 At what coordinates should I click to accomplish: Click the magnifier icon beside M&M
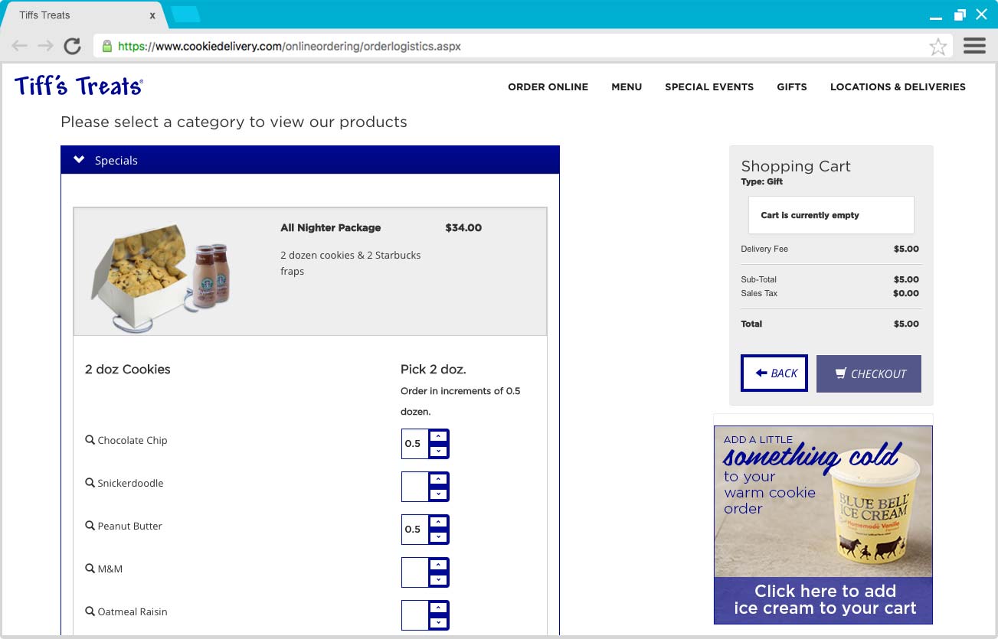pyautogui.click(x=90, y=569)
